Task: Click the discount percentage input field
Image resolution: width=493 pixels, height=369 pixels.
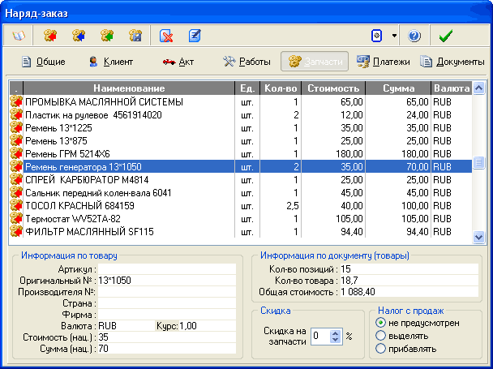Action: point(319,336)
